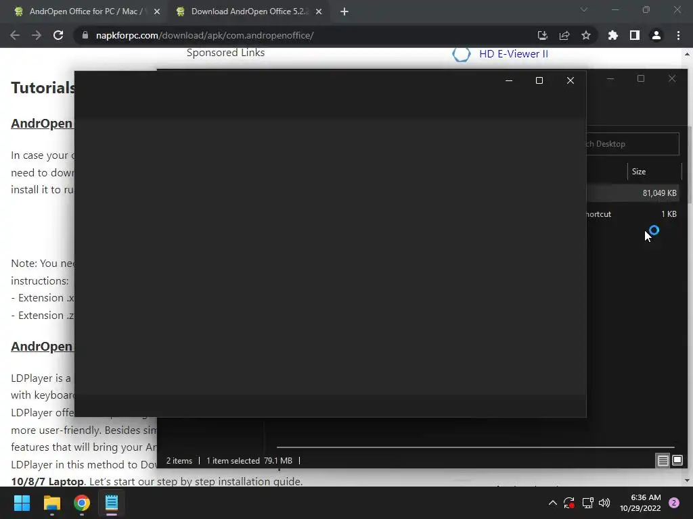Click the sync tray icon with red dot
693x519 pixels.
click(x=569, y=503)
